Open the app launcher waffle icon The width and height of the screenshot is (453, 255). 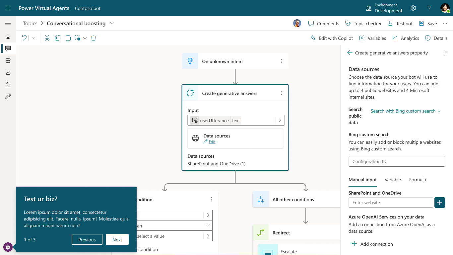click(x=8, y=8)
